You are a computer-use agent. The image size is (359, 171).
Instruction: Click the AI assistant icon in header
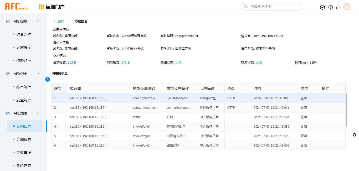point(322,7)
